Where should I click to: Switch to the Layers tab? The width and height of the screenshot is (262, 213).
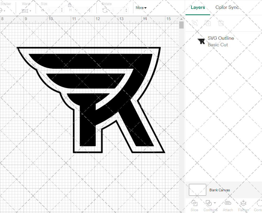tap(198, 7)
